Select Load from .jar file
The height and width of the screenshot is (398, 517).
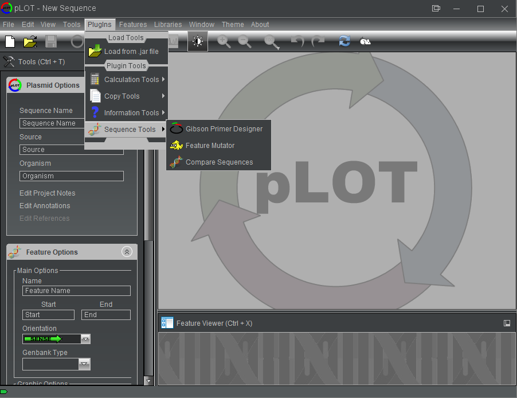[x=131, y=52]
